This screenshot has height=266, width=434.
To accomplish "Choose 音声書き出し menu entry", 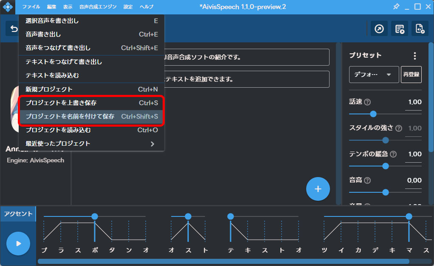I will tap(91, 34).
